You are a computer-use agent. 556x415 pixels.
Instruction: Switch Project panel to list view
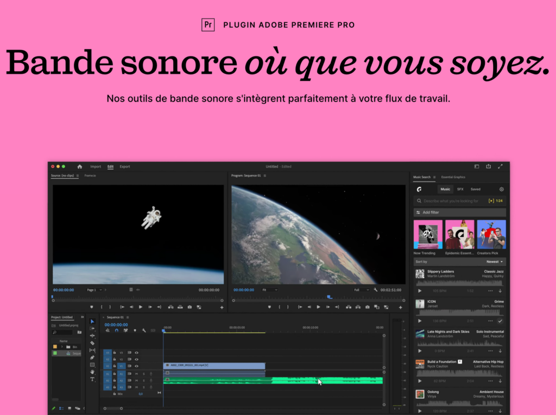tap(61, 408)
